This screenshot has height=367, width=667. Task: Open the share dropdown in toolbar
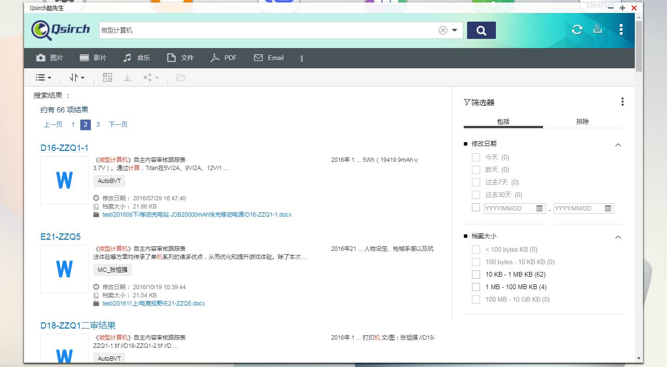[151, 77]
